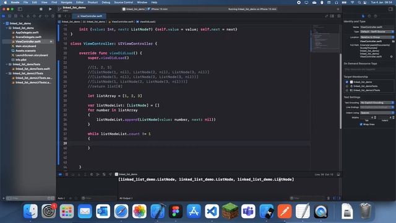
Task: Toggle the console pane visibility button at the bottom right
Action: [x=339, y=198]
